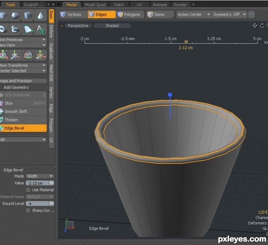Click the Perspective view button
The height and width of the screenshot is (245, 268).
pos(78,25)
